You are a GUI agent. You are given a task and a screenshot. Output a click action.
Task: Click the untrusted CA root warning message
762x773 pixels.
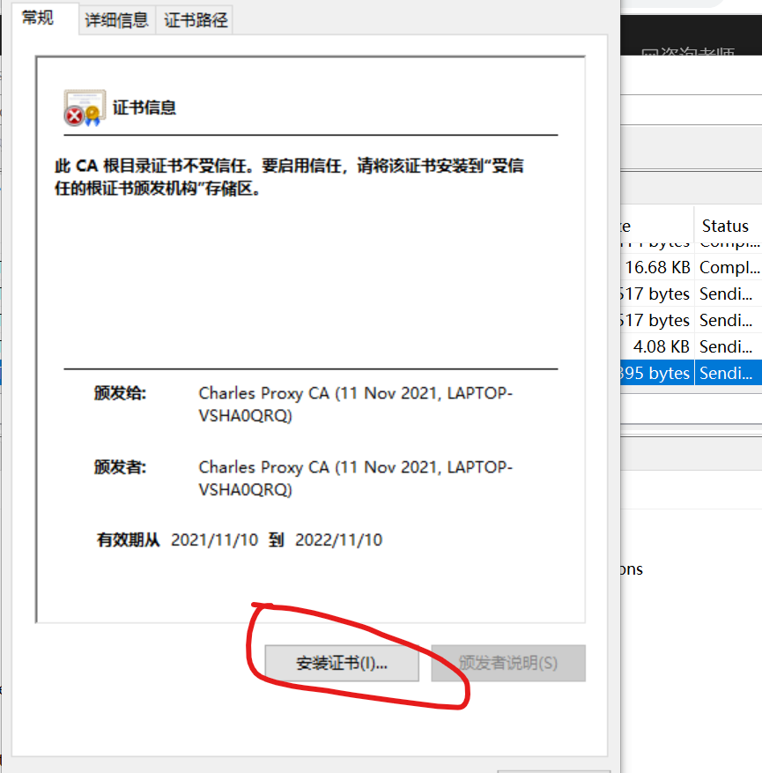pyautogui.click(x=289, y=176)
